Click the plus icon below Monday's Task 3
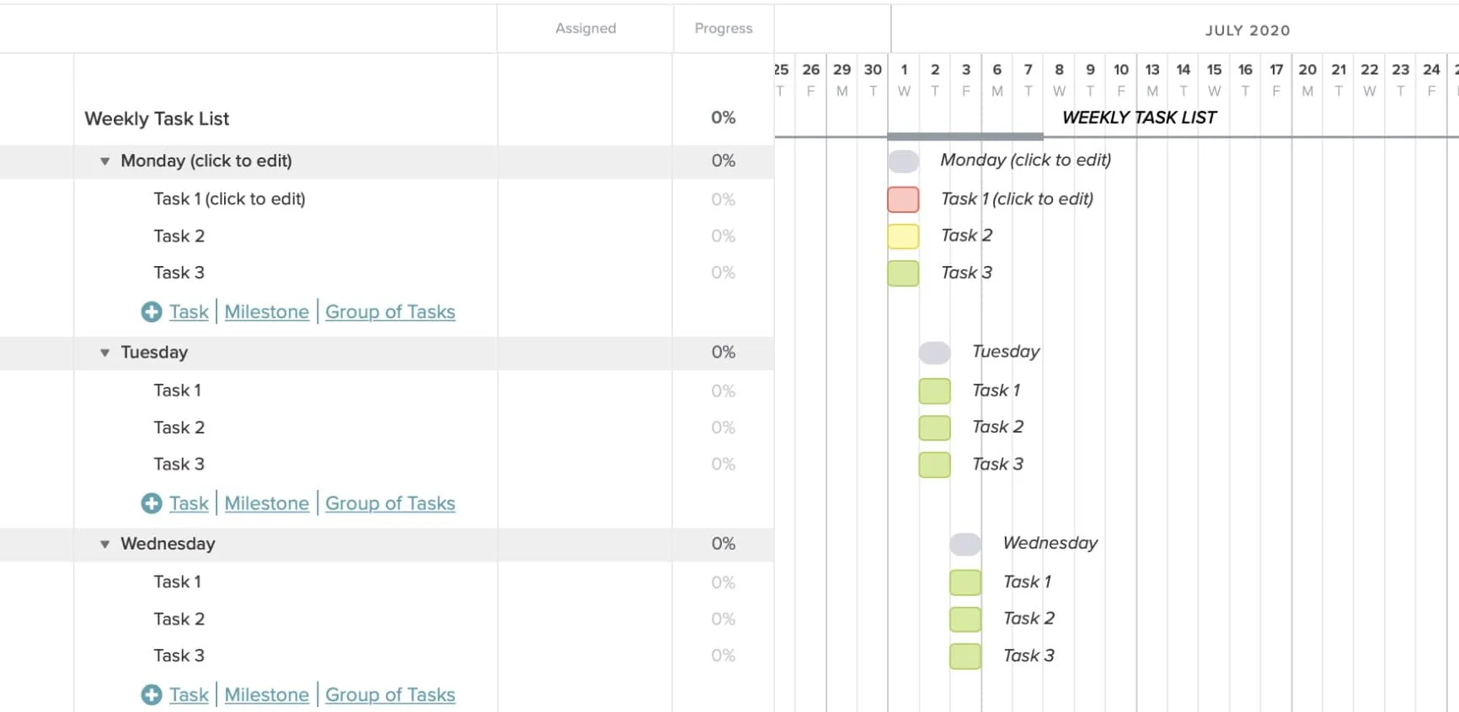The width and height of the screenshot is (1459, 712). point(151,311)
